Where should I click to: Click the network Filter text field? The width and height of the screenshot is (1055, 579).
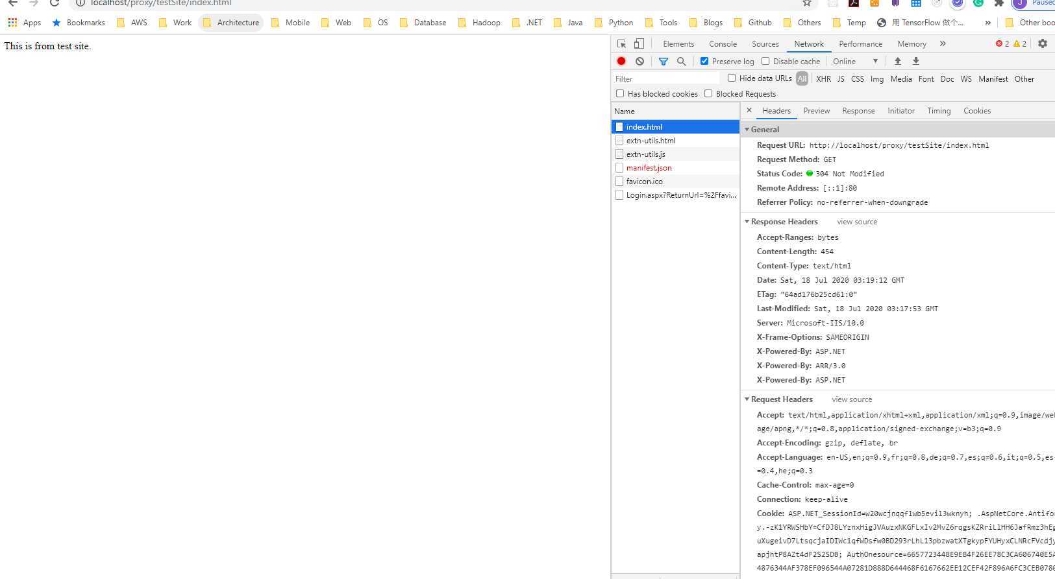coord(665,78)
